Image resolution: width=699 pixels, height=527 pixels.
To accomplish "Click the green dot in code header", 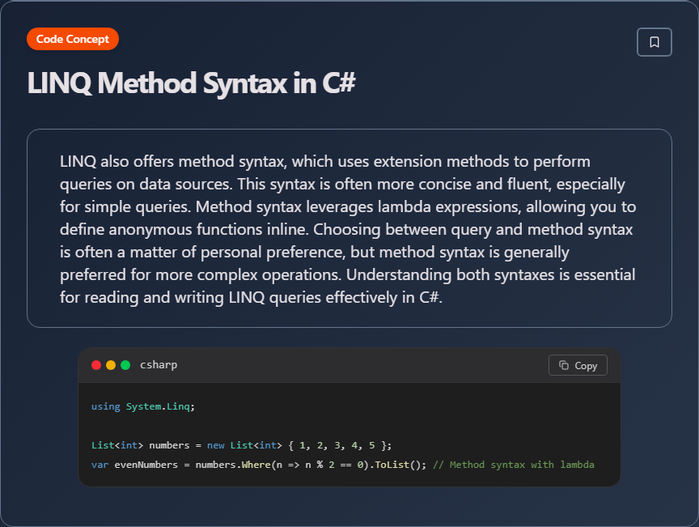I will point(125,365).
